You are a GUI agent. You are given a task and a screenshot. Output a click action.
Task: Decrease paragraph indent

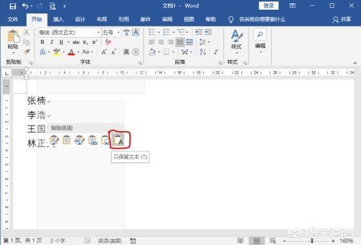[199, 32]
